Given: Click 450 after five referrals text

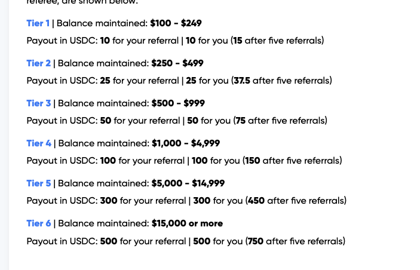Looking at the screenshot, I should click(x=296, y=201).
